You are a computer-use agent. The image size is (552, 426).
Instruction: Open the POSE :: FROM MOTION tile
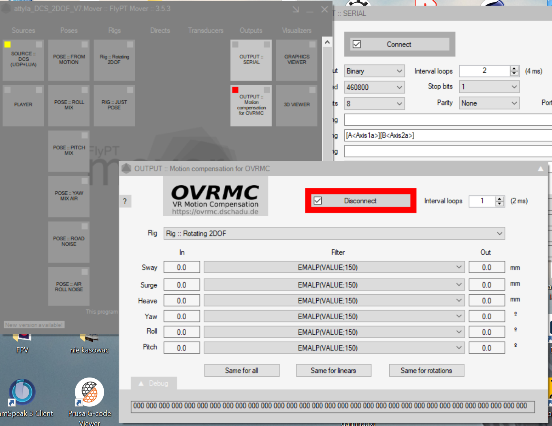point(69,60)
